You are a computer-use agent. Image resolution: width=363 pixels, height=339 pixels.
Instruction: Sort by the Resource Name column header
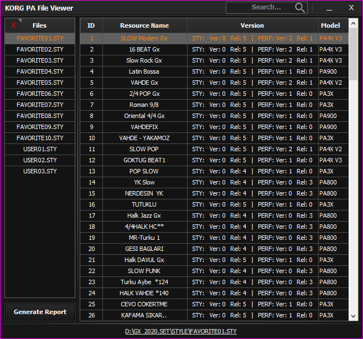point(144,25)
